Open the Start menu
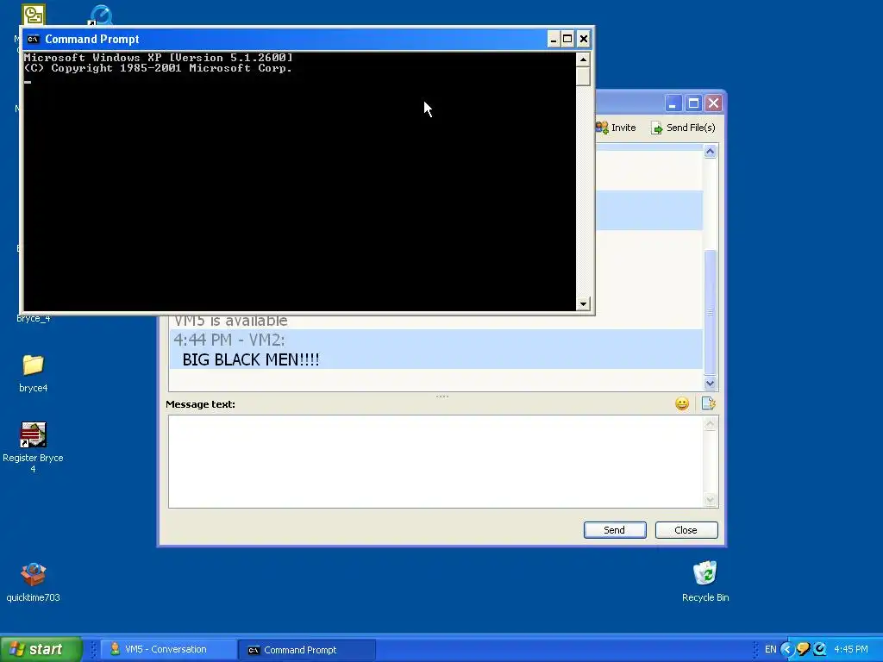Viewport: 883px width, 662px height. pos(41,649)
